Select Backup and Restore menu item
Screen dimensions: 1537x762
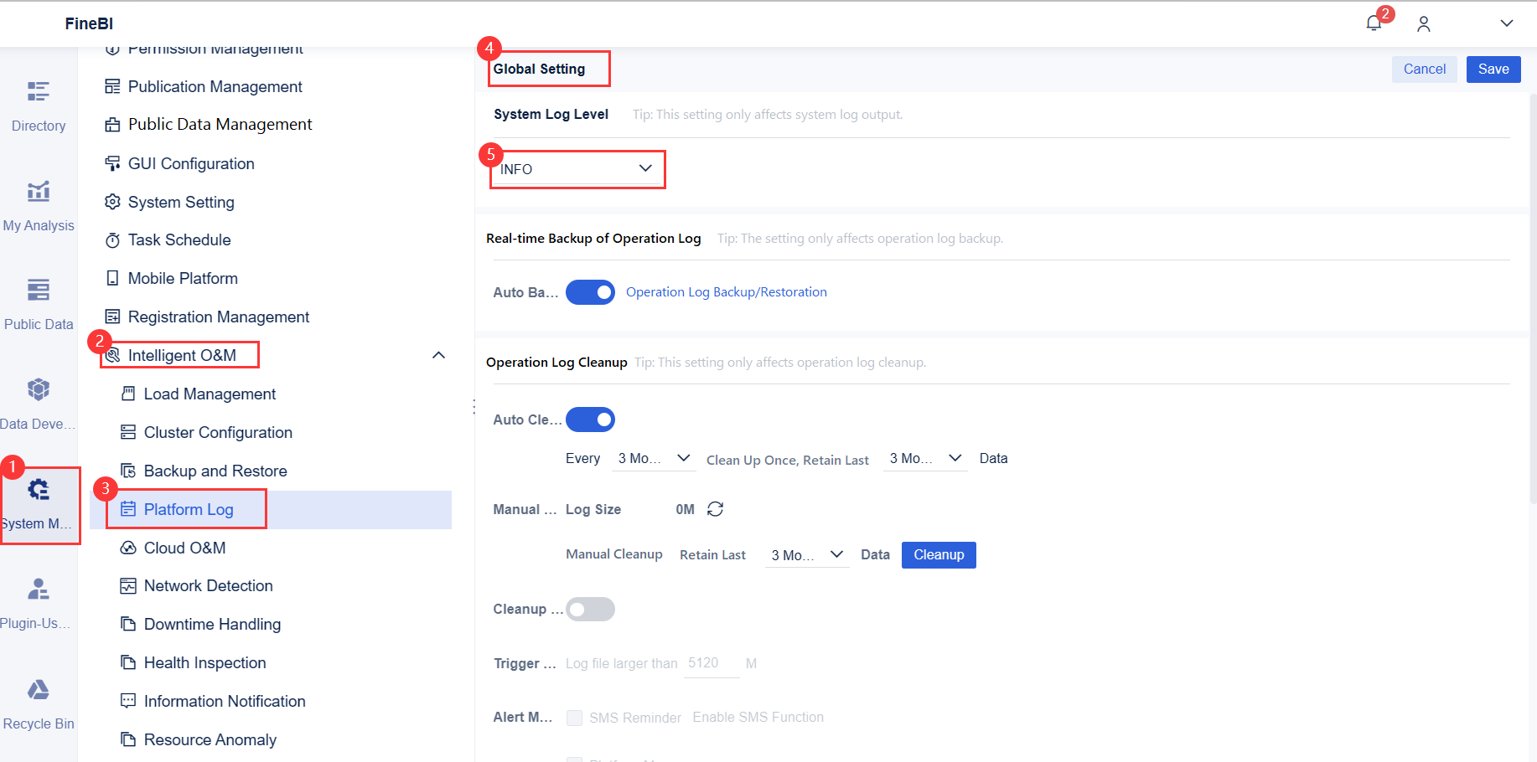(215, 471)
